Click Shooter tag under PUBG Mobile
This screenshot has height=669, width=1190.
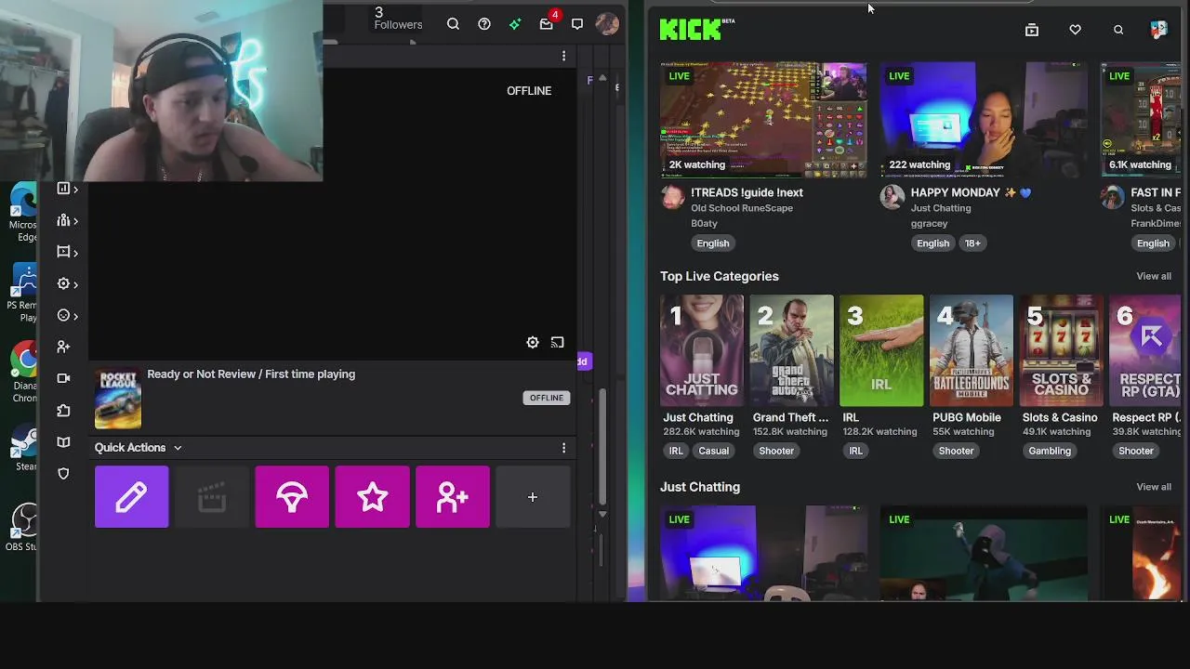(956, 451)
